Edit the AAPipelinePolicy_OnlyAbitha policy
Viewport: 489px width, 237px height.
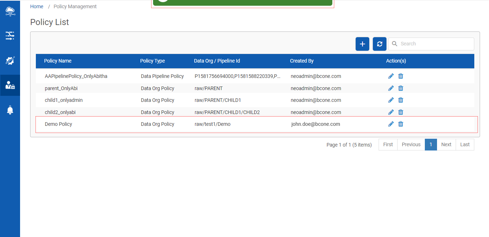[x=391, y=76]
